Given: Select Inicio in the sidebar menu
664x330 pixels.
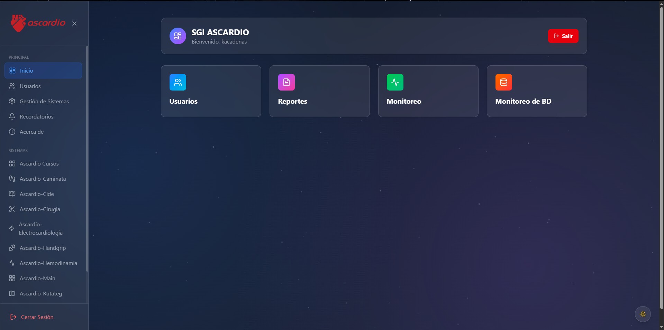Looking at the screenshot, I should pyautogui.click(x=43, y=70).
